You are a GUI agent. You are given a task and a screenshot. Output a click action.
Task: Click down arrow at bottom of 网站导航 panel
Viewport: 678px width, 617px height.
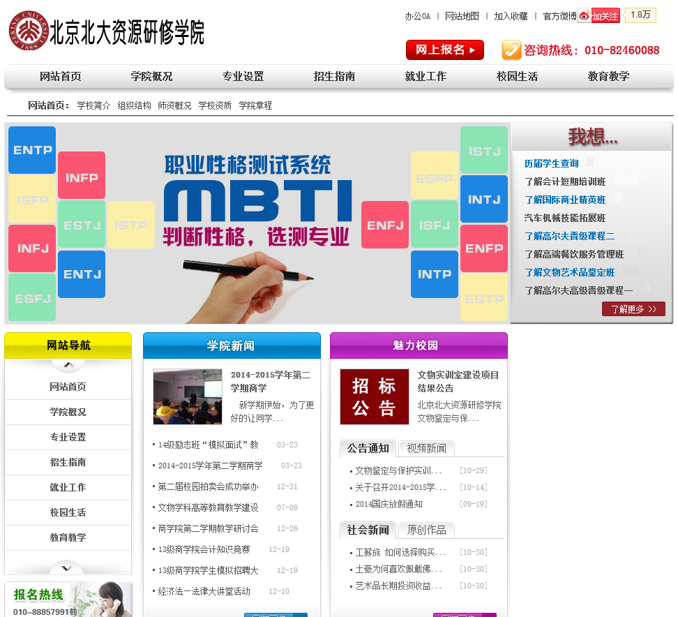pos(66,567)
